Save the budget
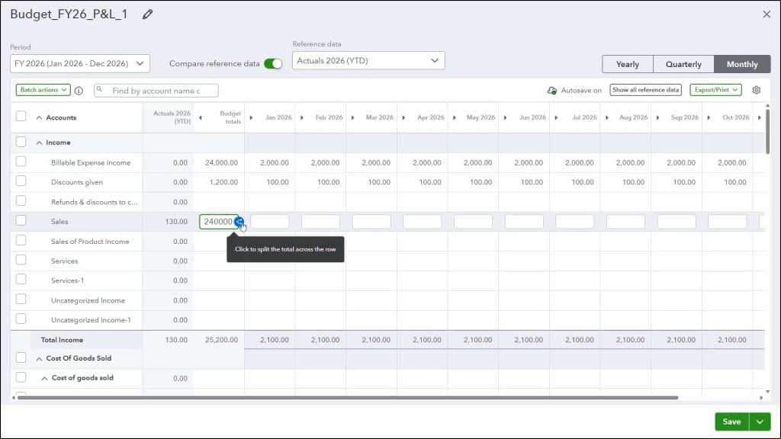The height and width of the screenshot is (439, 781). [731, 421]
